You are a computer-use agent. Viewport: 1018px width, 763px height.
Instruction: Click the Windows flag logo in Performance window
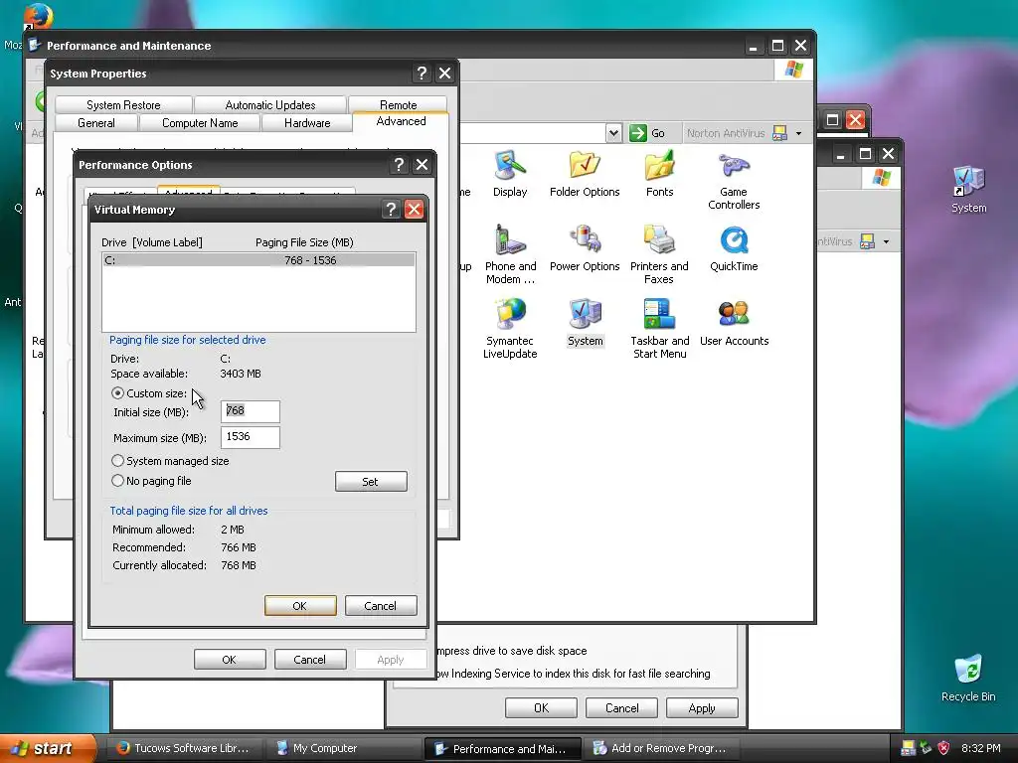793,70
